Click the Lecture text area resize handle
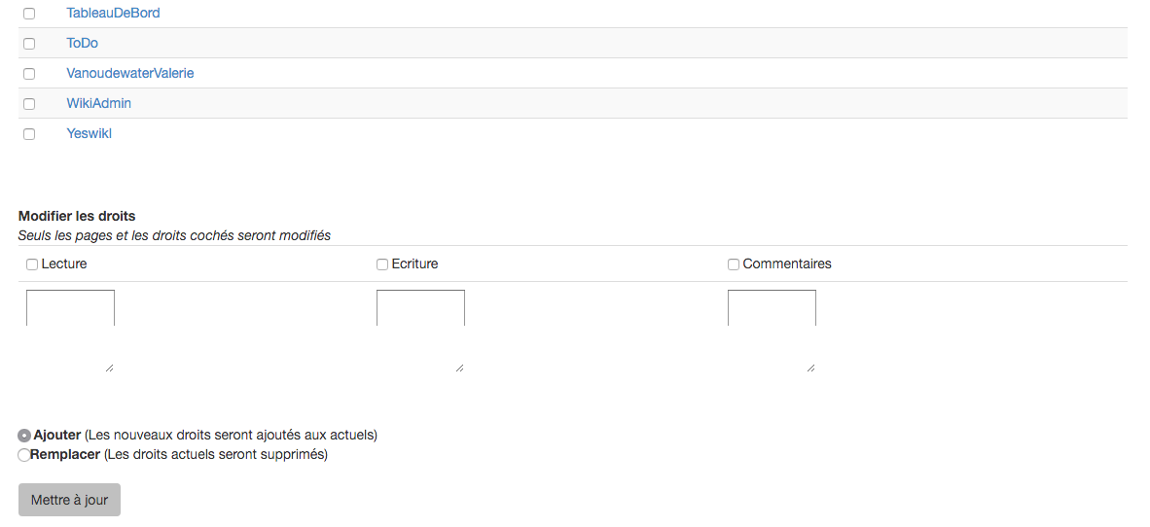This screenshot has height=527, width=1150. [x=109, y=368]
